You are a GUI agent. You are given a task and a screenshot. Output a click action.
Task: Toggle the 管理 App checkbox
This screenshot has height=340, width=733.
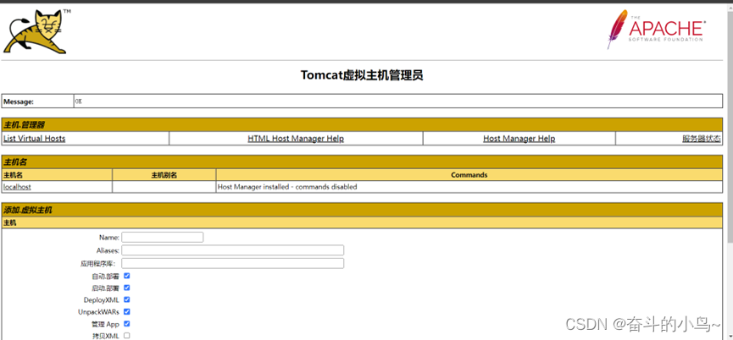(126, 324)
